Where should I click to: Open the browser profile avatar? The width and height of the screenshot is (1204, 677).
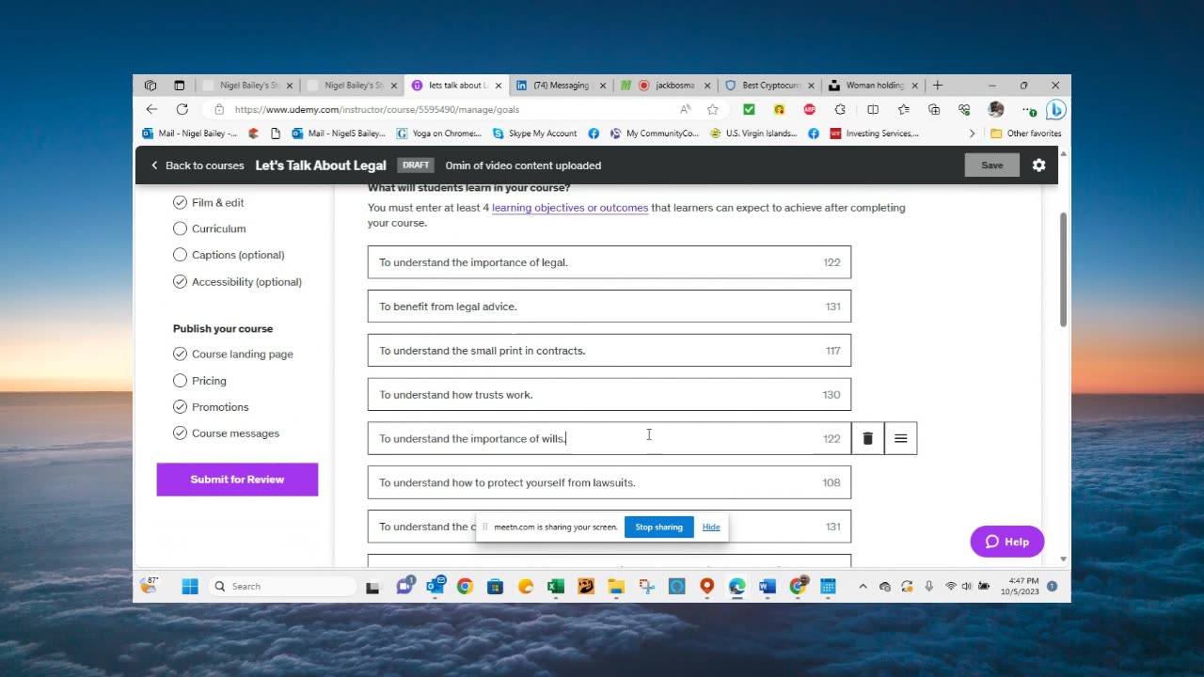[x=996, y=109]
